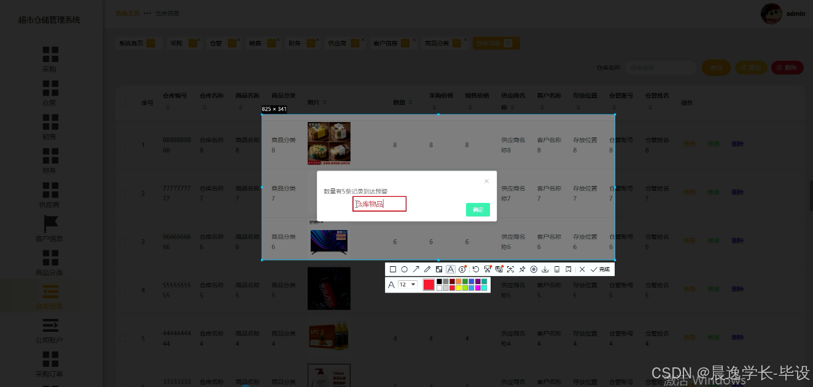Screen dimensions: 813x387
Task: Open the row 1 cake product thumbnail
Action: [329, 144]
